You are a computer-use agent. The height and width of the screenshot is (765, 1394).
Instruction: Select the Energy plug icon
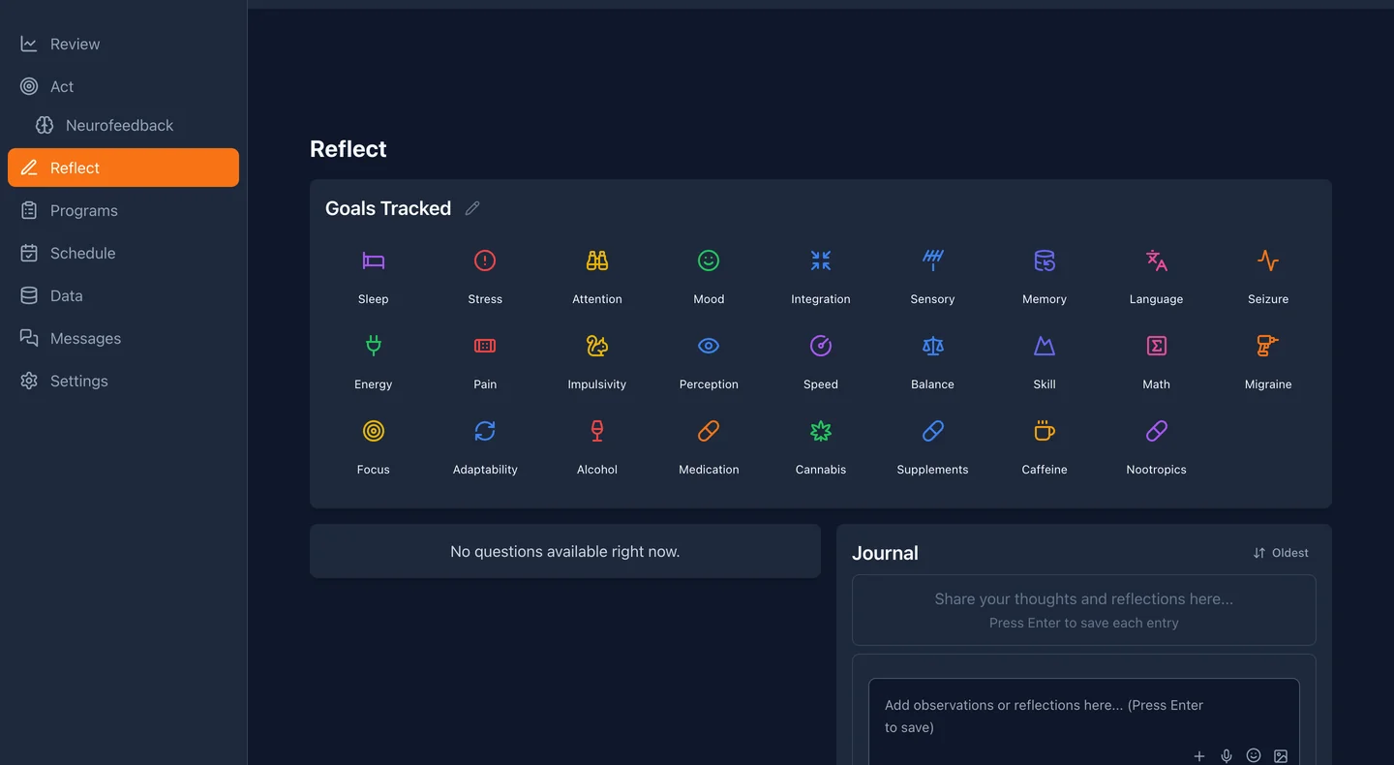(374, 346)
